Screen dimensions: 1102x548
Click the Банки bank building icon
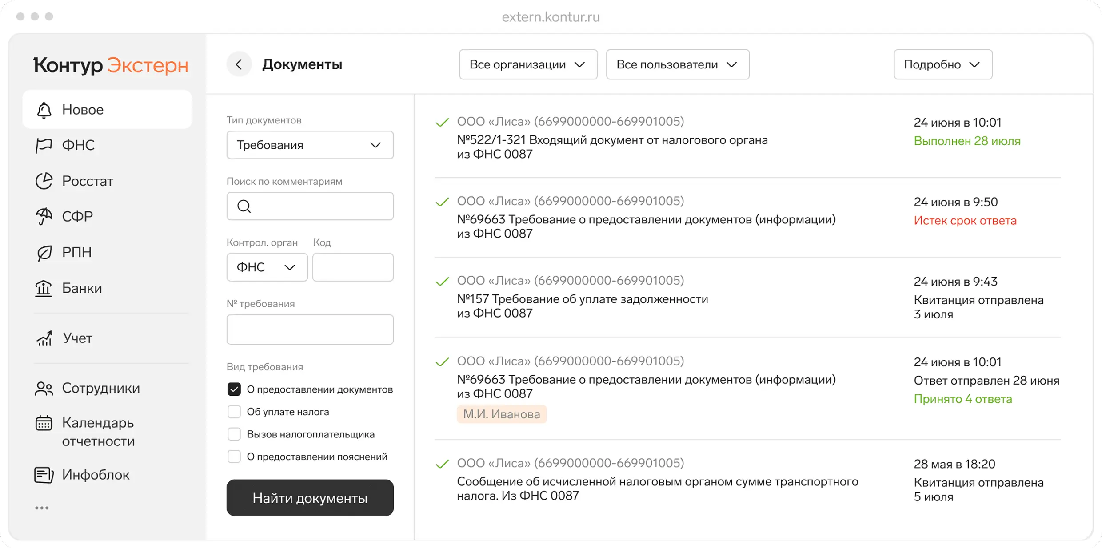pyautogui.click(x=44, y=288)
